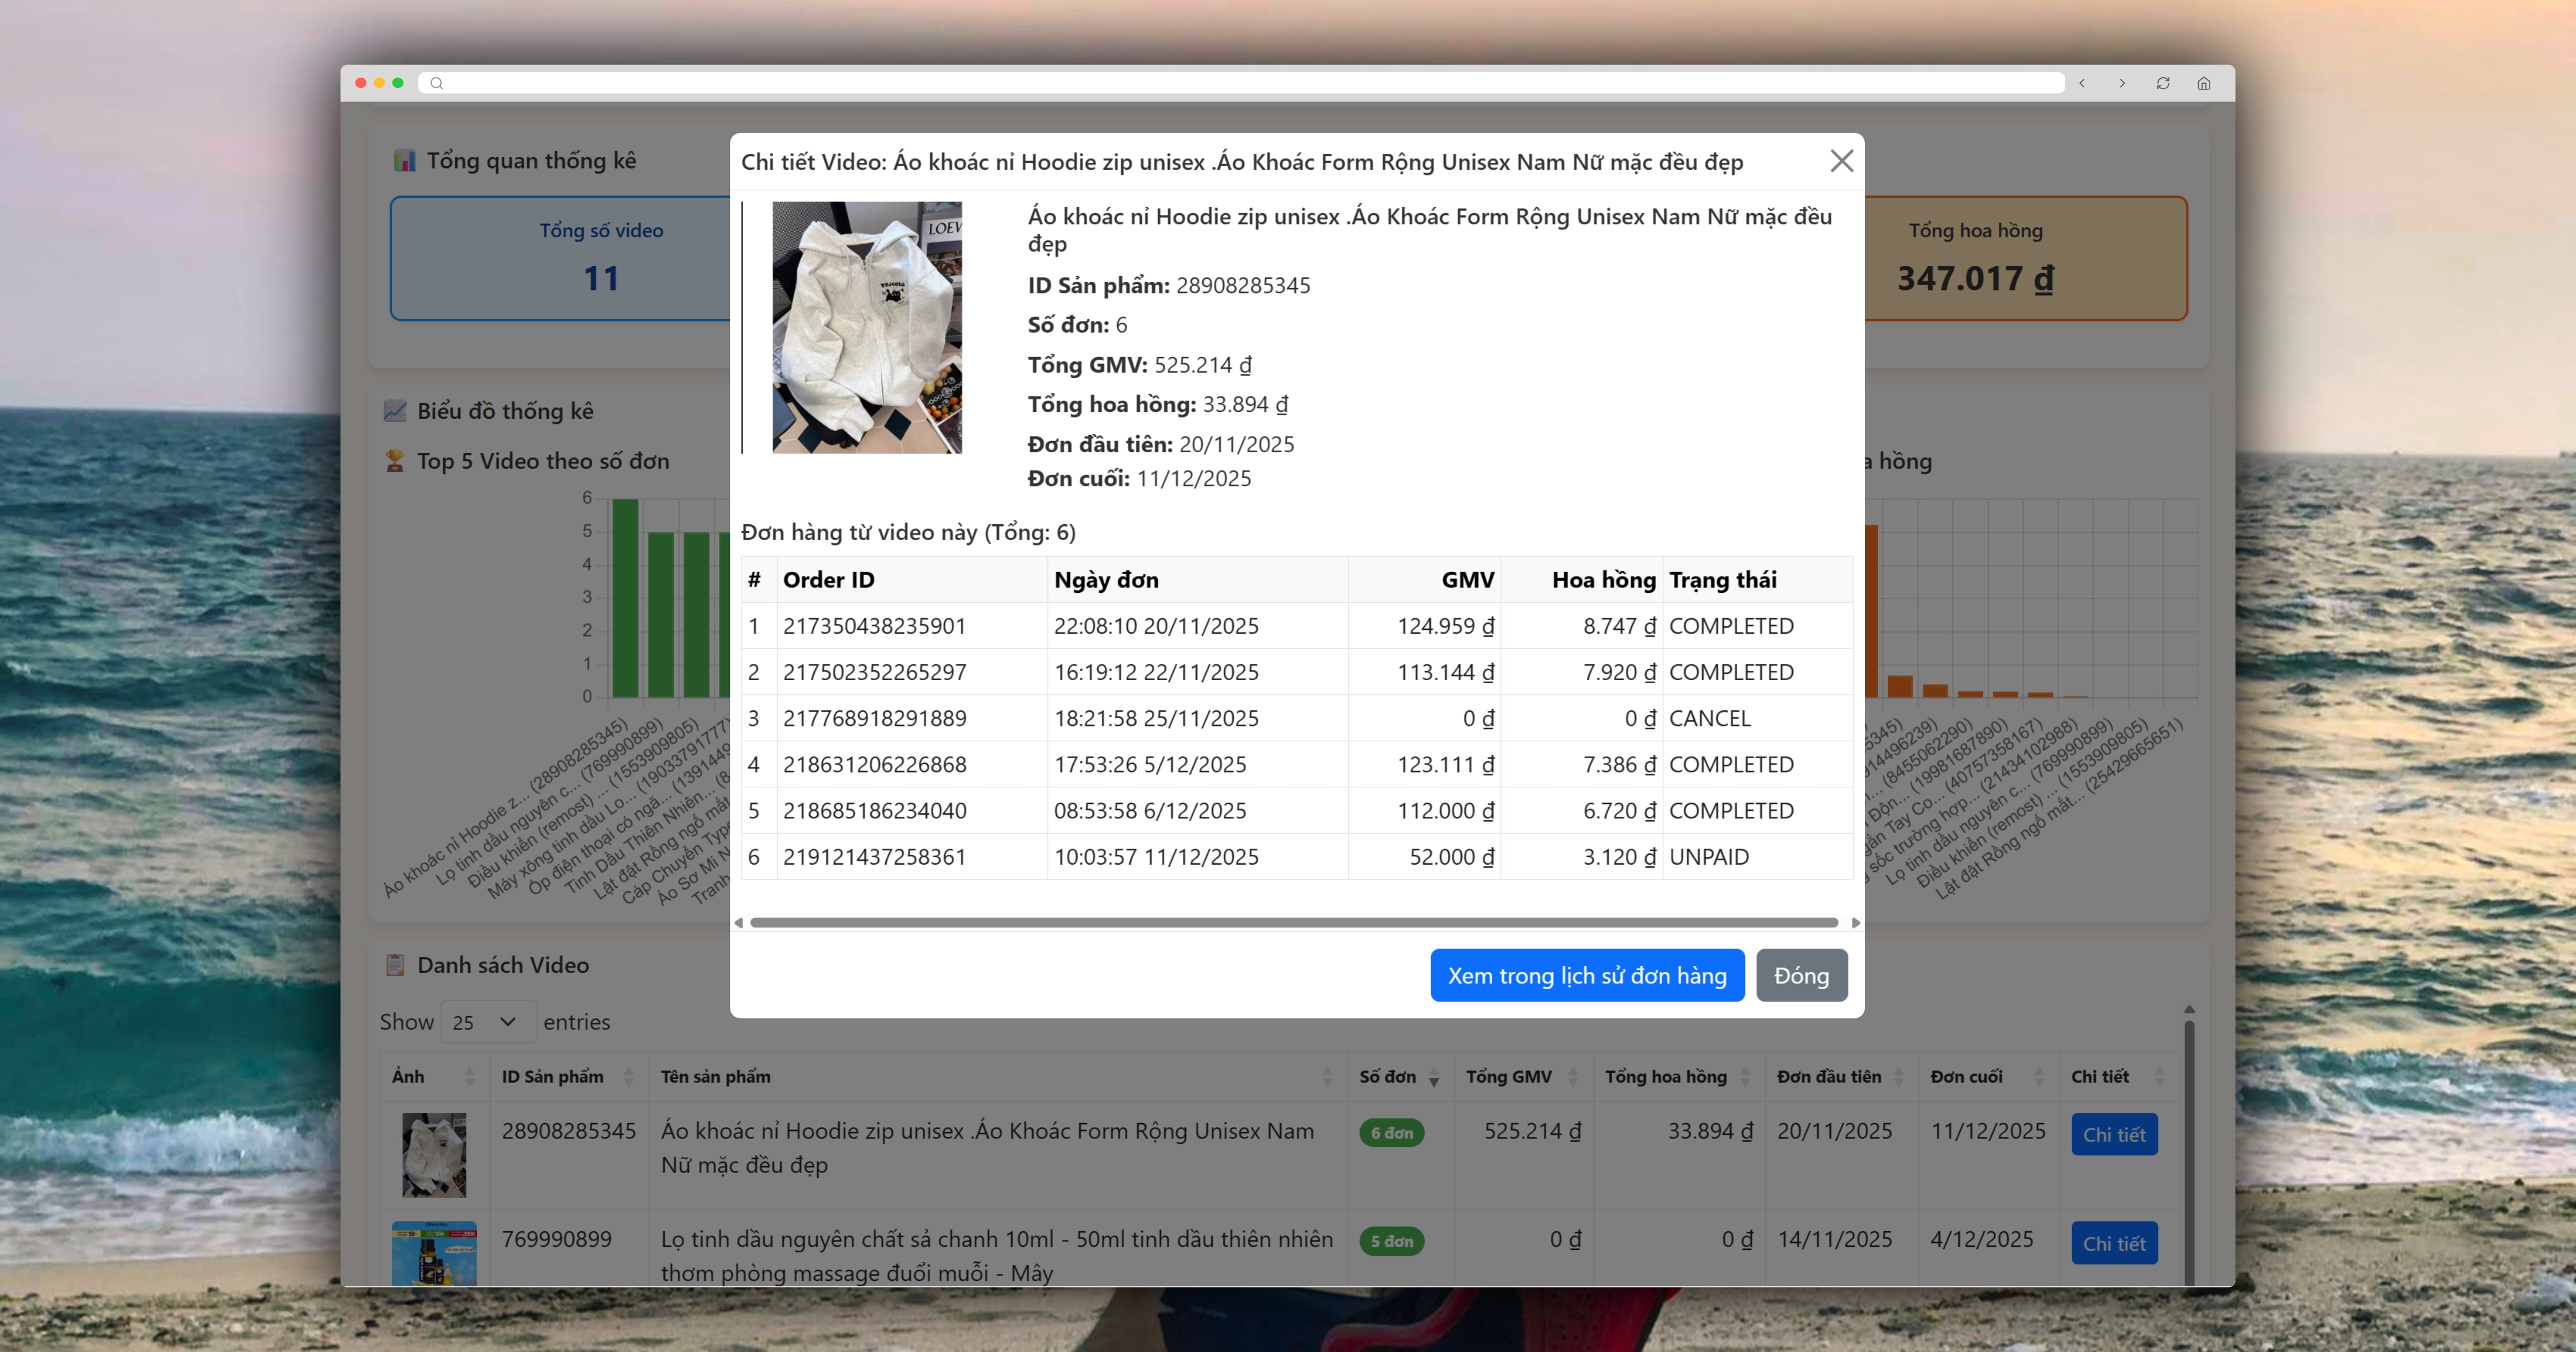Click scroll right arrow of modal scrollbar

[1855, 922]
